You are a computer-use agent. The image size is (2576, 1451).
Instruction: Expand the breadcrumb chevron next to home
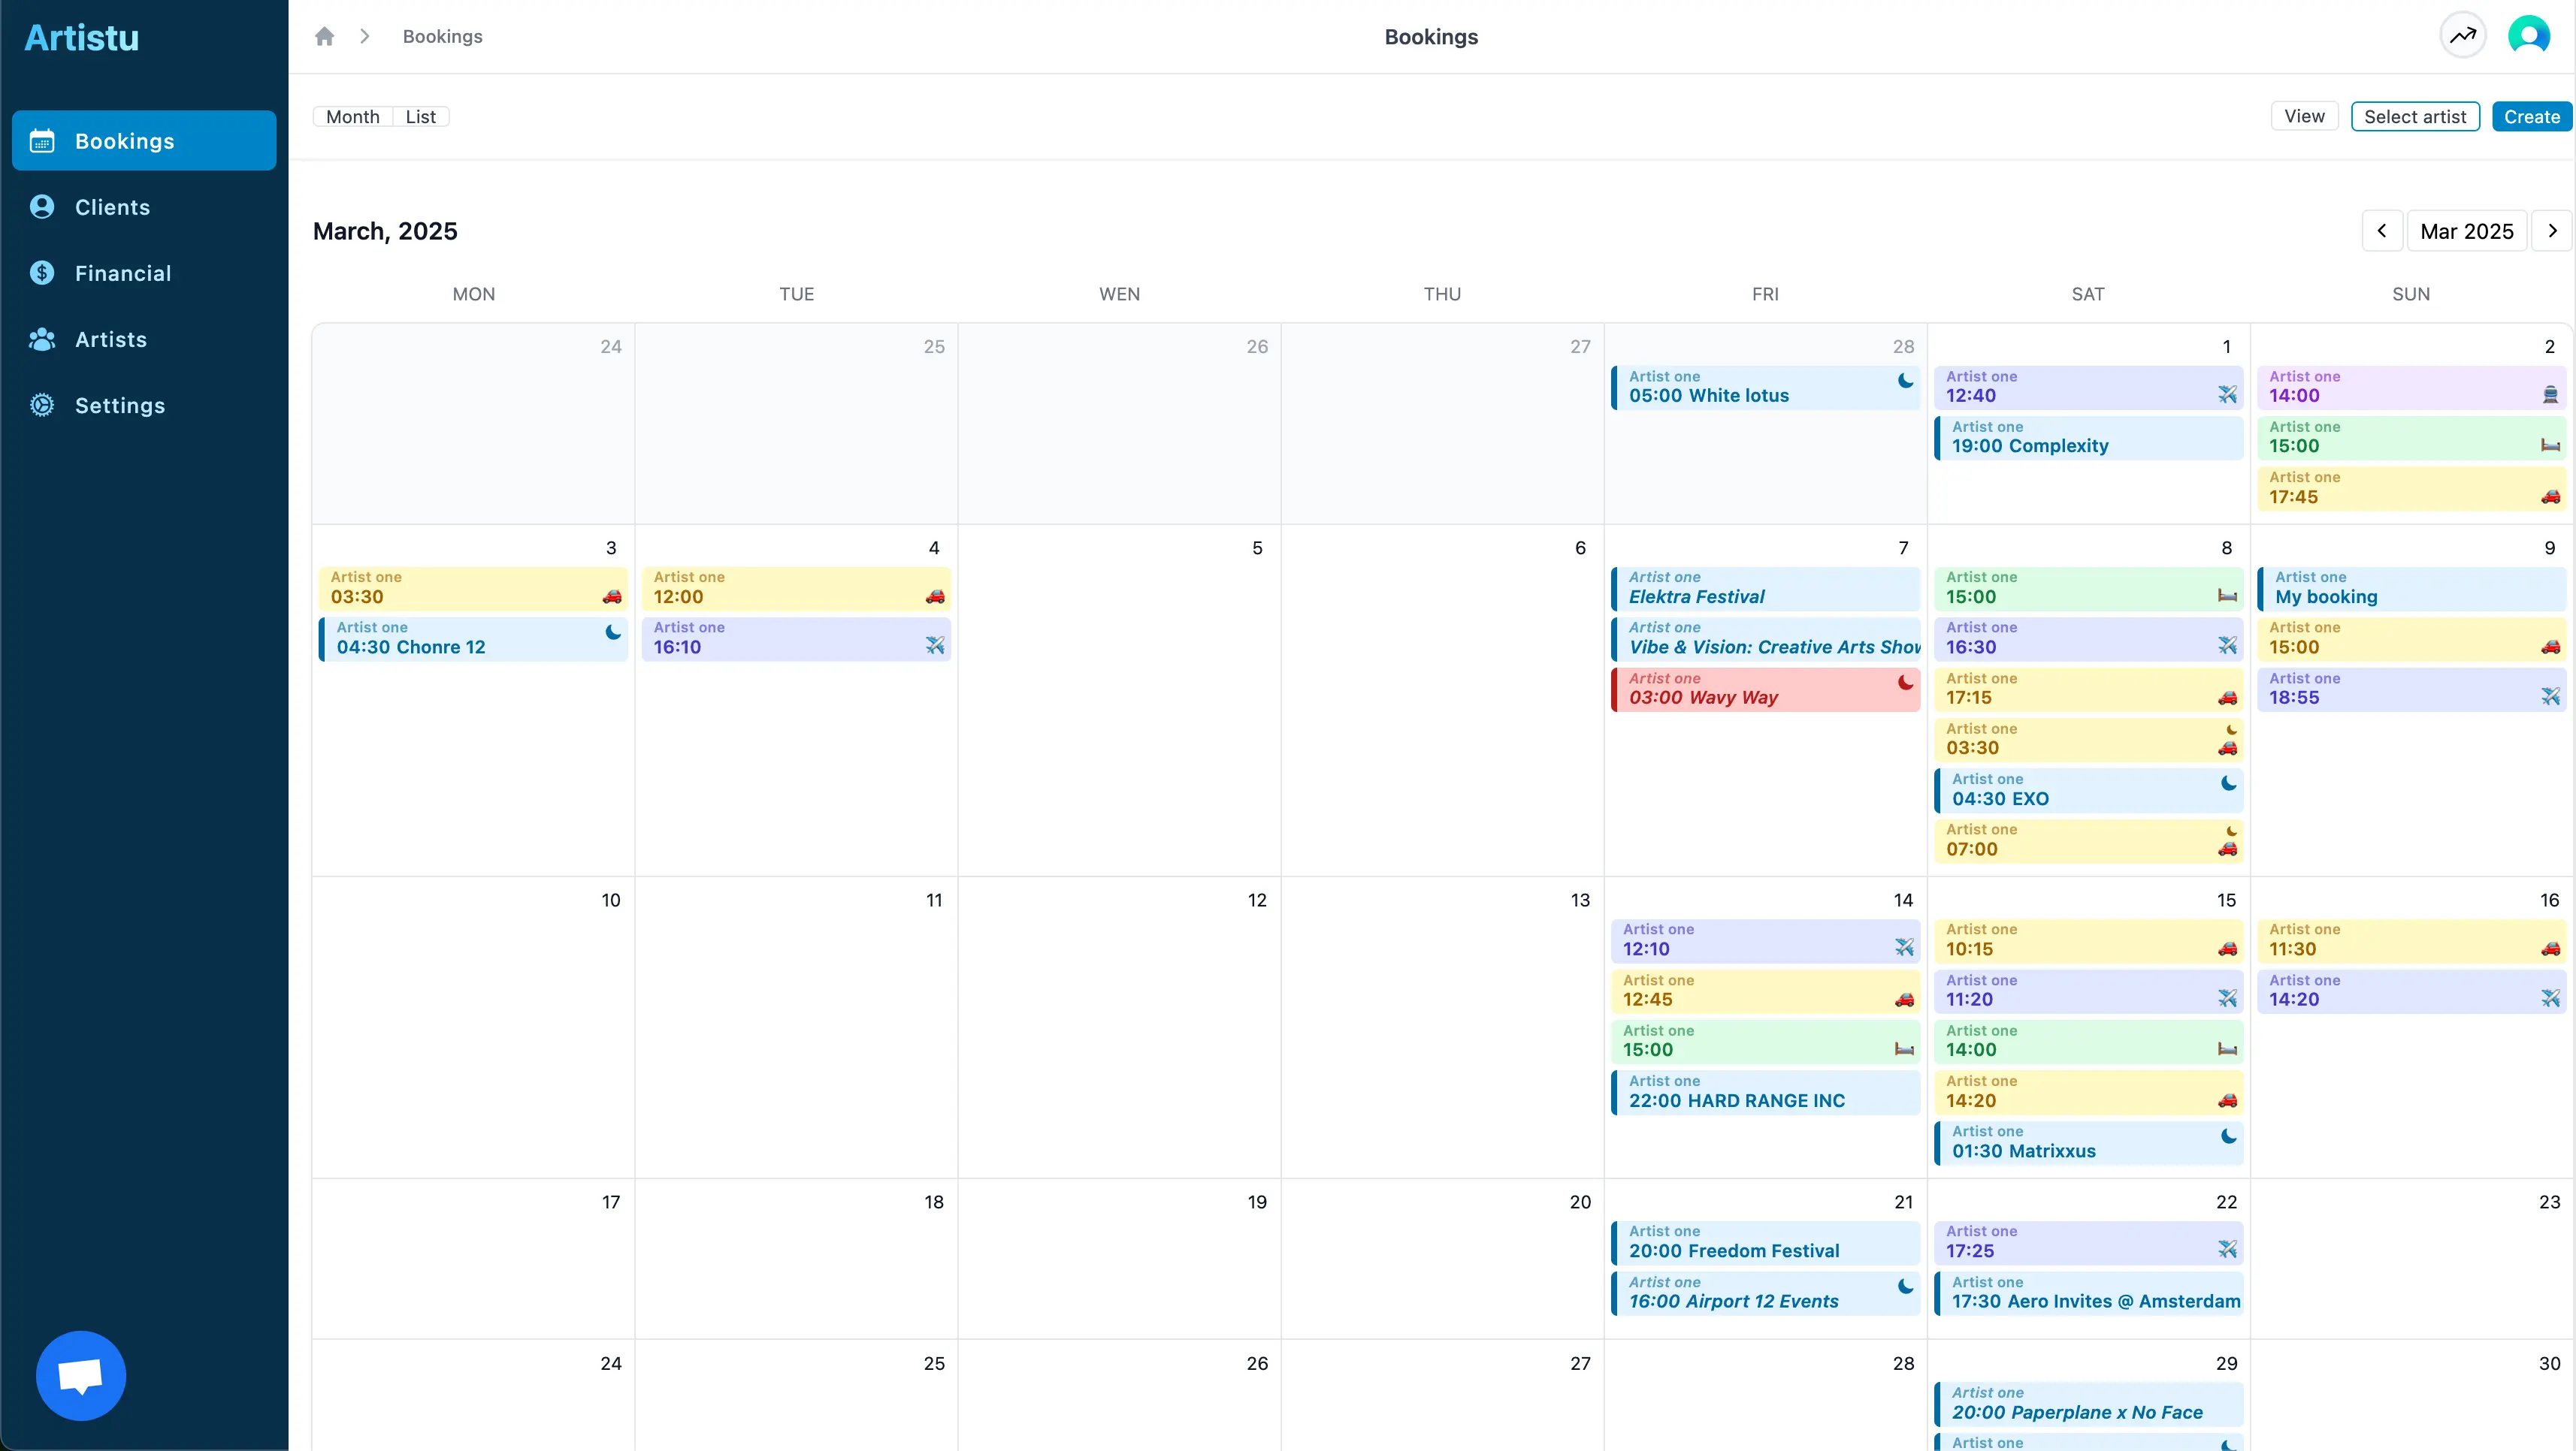pyautogui.click(x=365, y=36)
